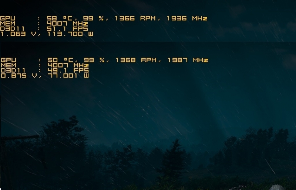This screenshot has width=296, height=190.
Task: Select the 113.700 W power draw value
Action: tap(70, 34)
